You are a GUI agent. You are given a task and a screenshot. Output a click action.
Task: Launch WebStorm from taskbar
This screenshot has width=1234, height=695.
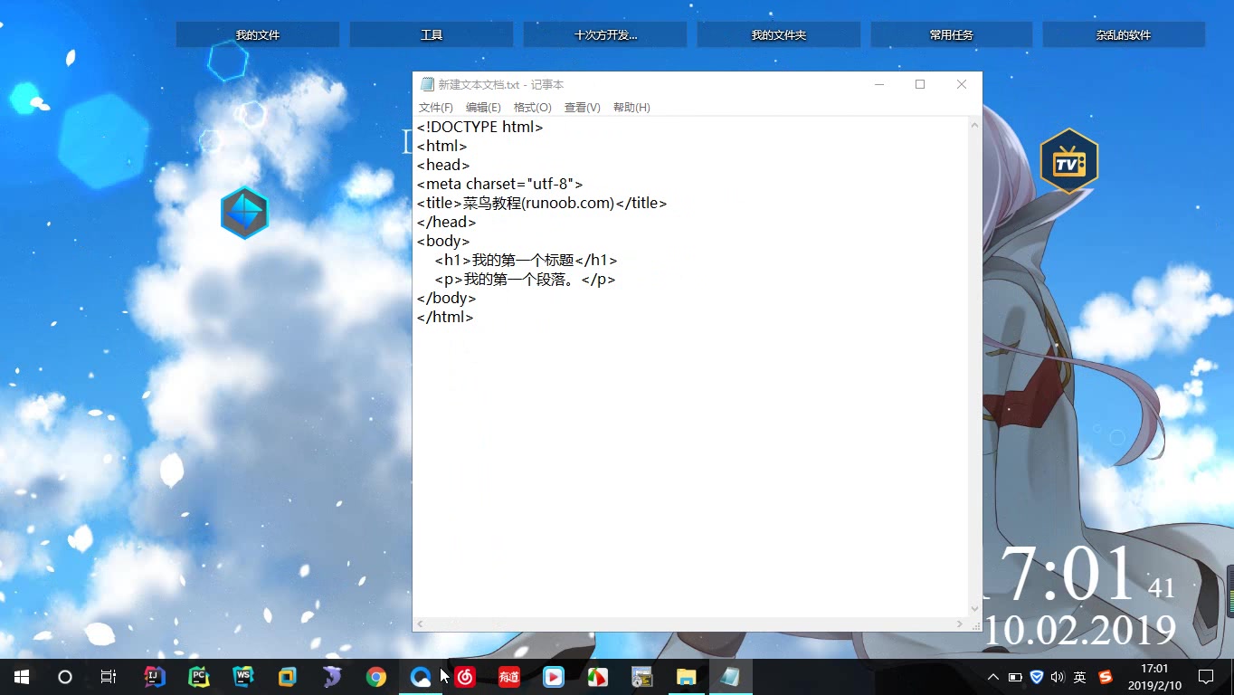coord(243,677)
